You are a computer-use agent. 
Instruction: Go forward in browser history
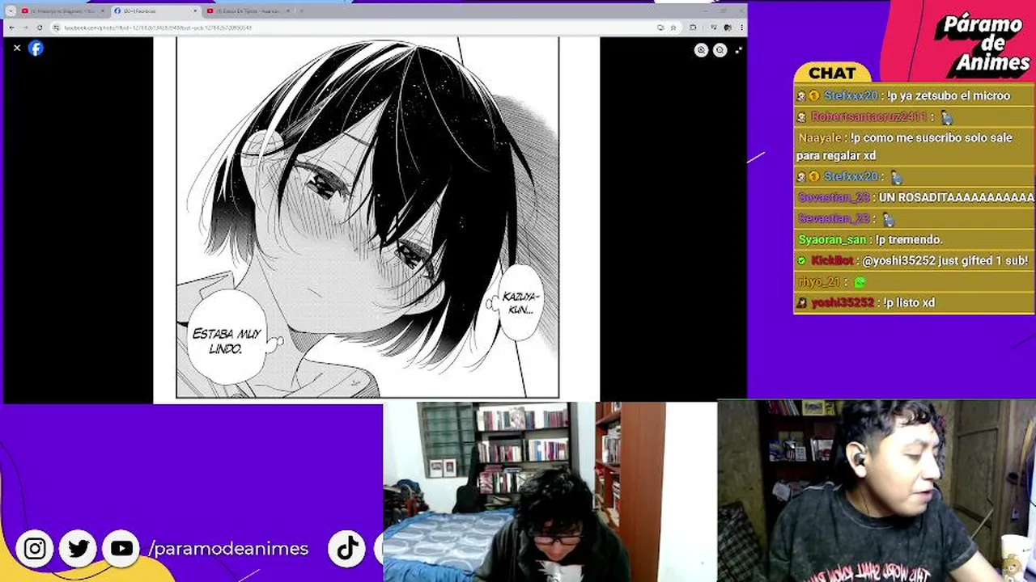click(x=25, y=27)
